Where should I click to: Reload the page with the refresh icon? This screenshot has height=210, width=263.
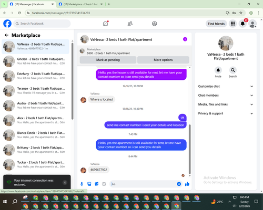(x=19, y=13)
